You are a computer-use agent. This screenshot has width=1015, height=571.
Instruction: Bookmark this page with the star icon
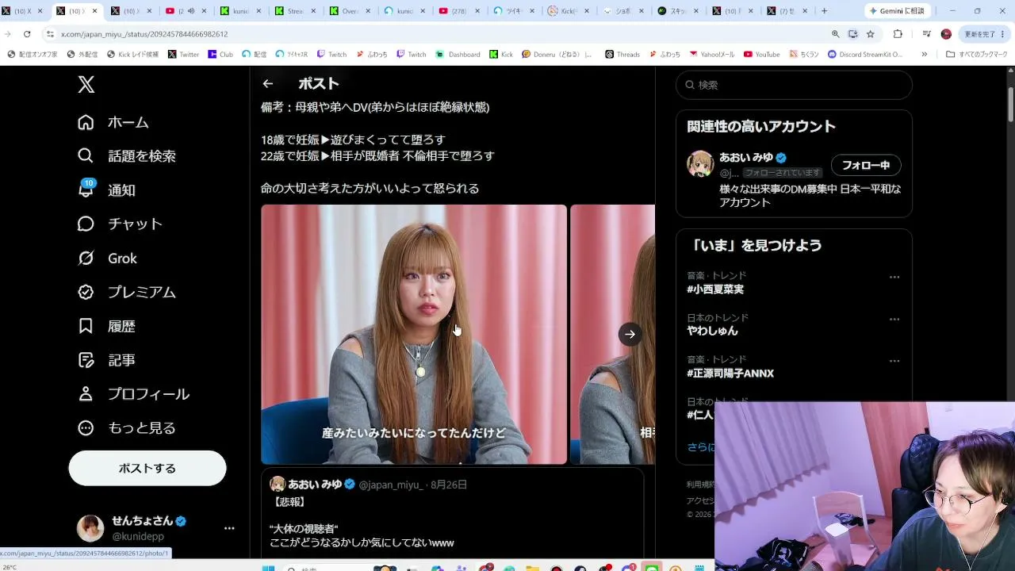pyautogui.click(x=870, y=34)
